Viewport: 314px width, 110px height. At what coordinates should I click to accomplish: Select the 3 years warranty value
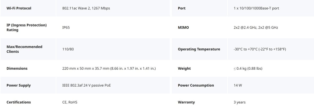click(x=240, y=102)
